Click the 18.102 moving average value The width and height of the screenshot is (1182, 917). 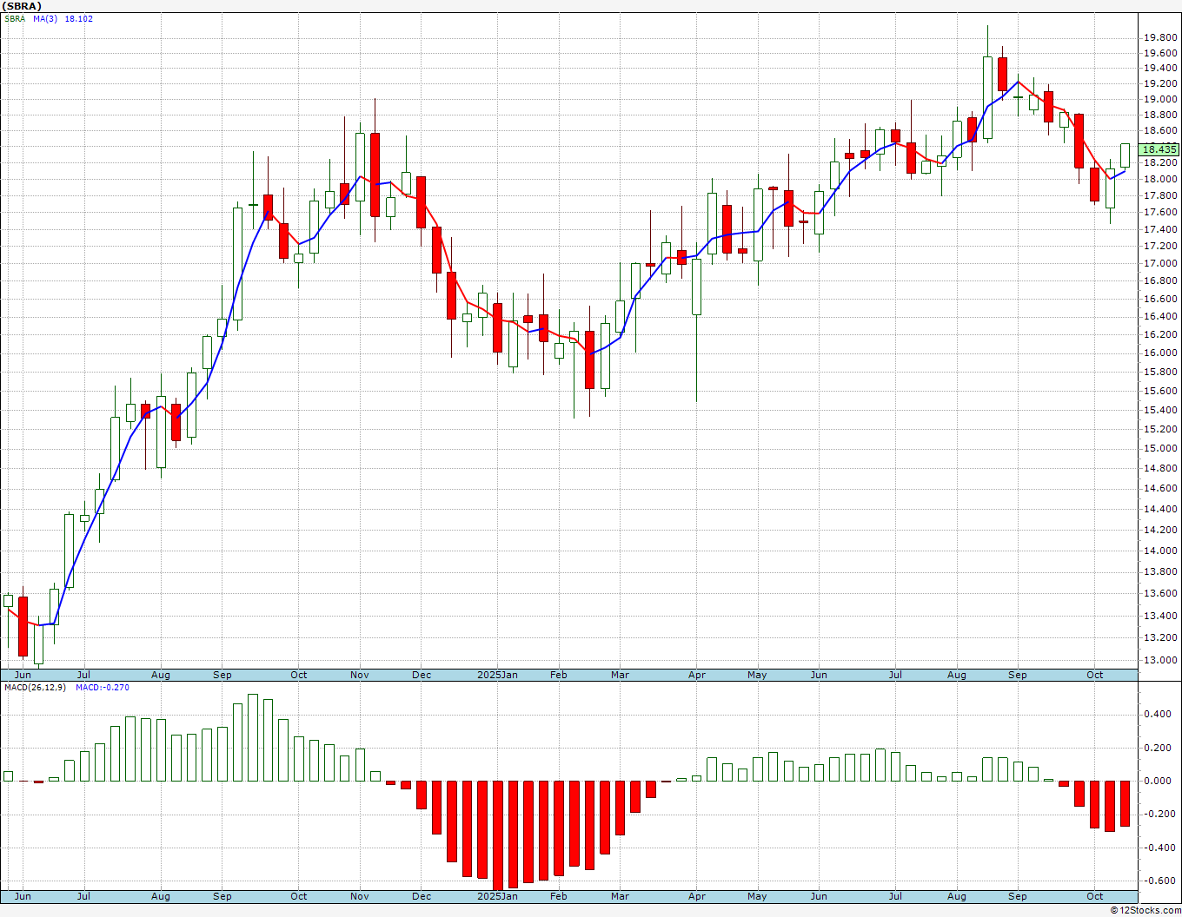79,19
